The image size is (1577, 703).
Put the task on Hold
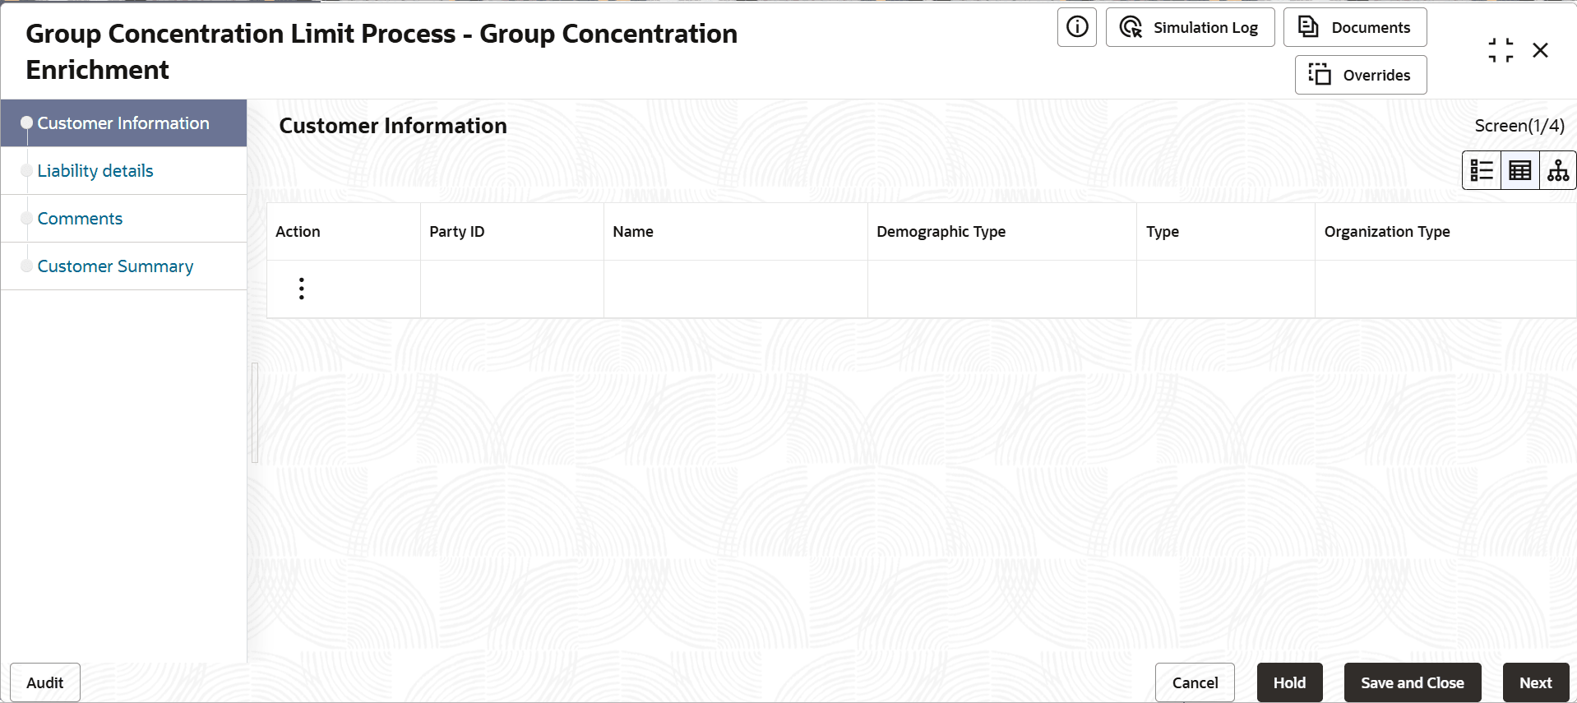coord(1289,682)
